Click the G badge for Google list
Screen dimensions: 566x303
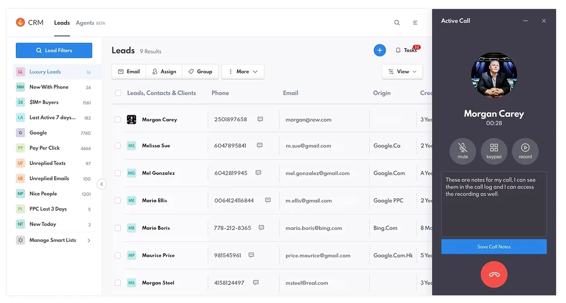click(x=20, y=133)
